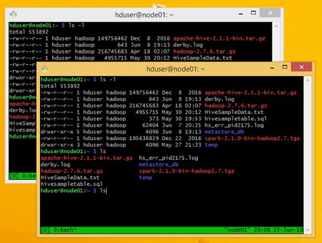Click HiveSampleData.txt in front terminal long listing
The width and height of the screenshot is (322, 243).
tap(234, 112)
